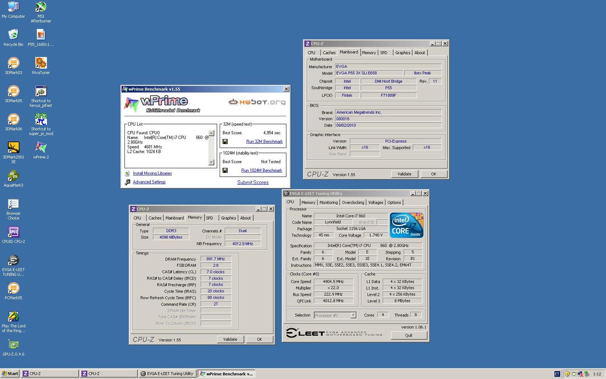
Task: Select the hexus_pifast shortcut icon
Action: [x=41, y=96]
